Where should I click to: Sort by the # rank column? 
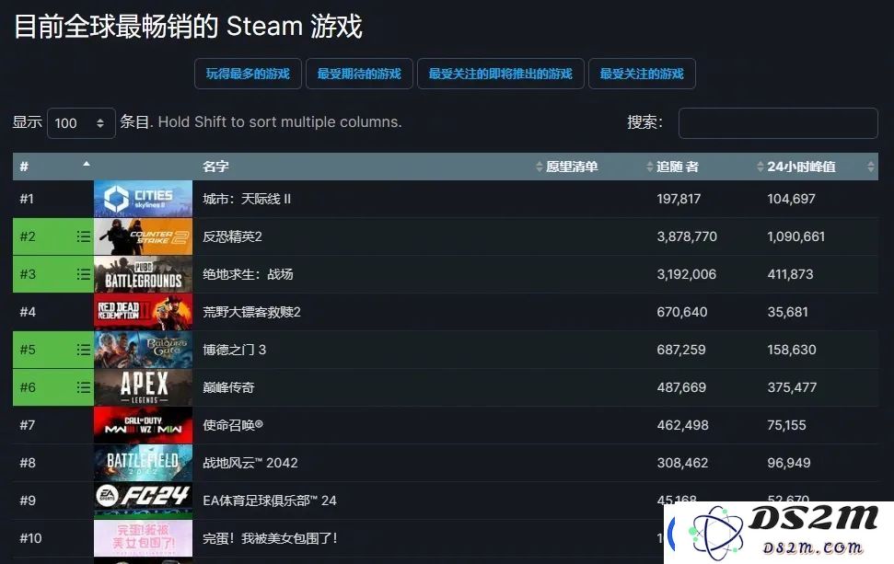53,167
